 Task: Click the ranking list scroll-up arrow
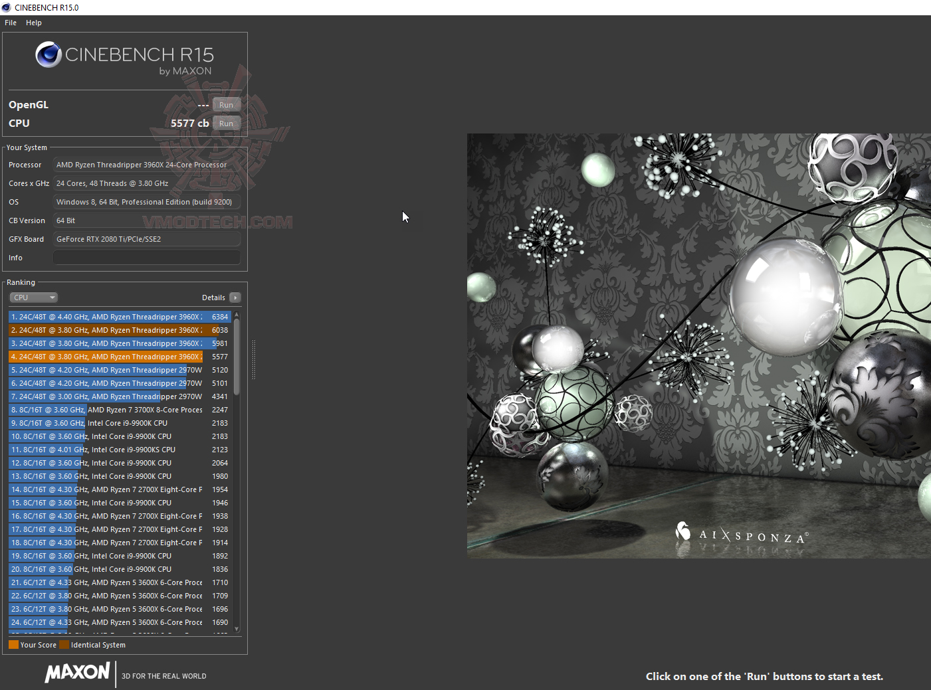(237, 314)
